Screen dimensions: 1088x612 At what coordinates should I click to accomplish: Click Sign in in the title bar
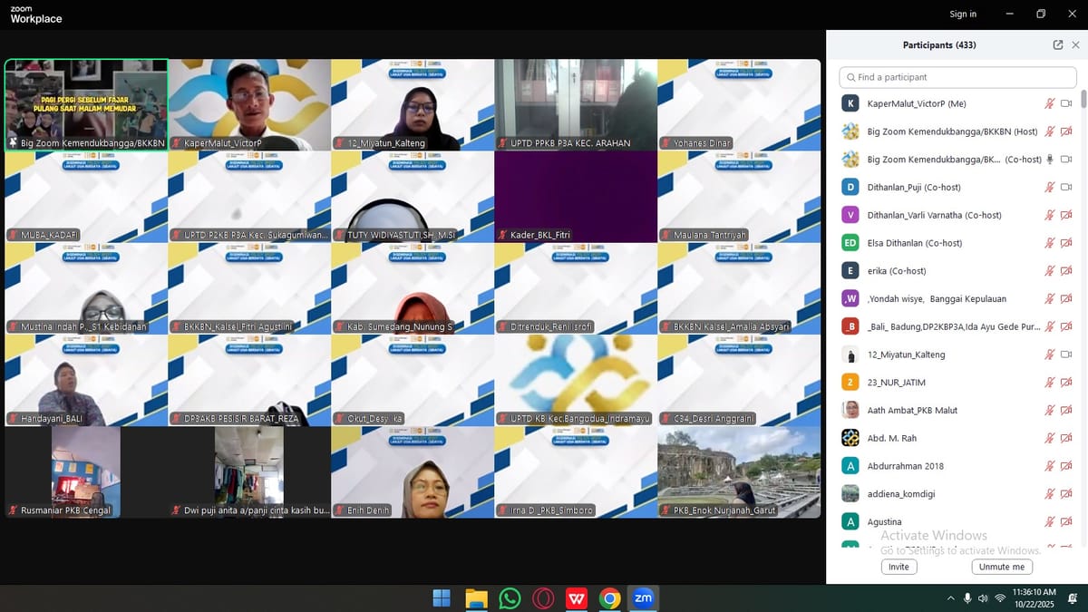click(963, 15)
